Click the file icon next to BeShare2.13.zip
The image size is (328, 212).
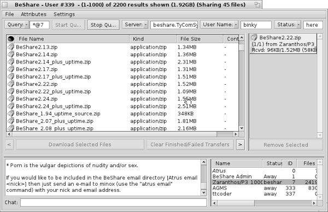[11, 47]
